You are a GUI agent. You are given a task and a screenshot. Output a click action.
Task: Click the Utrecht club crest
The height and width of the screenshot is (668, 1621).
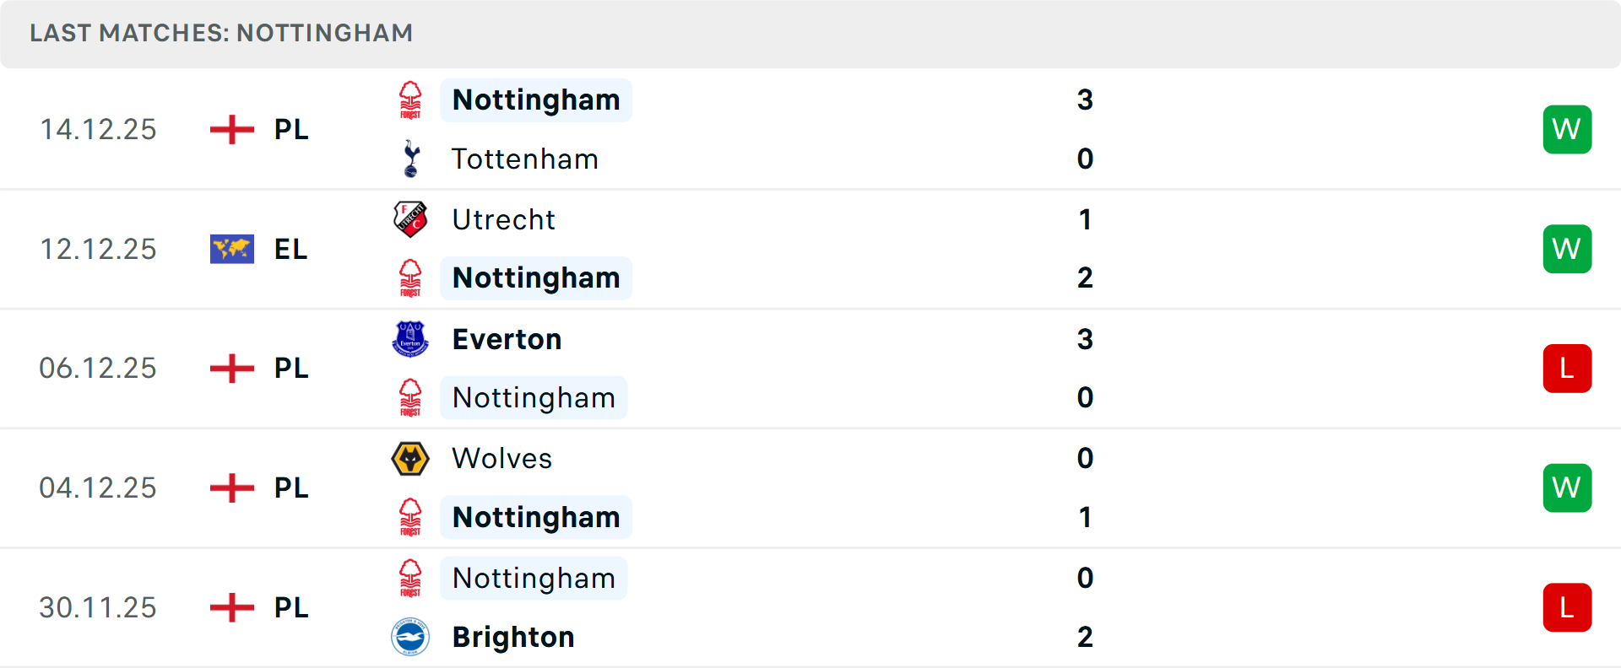[410, 219]
